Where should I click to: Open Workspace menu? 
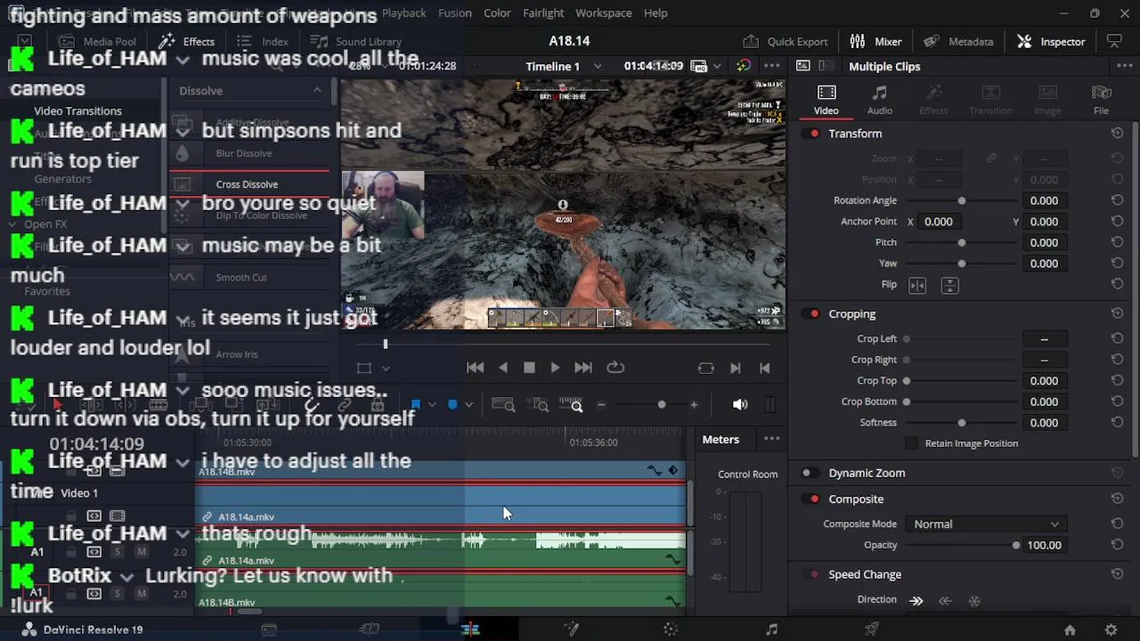click(603, 12)
